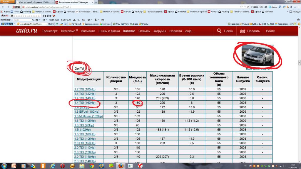The height and width of the screenshot is (169, 301).
Task: Open Почта in Mail.ru toolbar
Action: coord(70,24)
